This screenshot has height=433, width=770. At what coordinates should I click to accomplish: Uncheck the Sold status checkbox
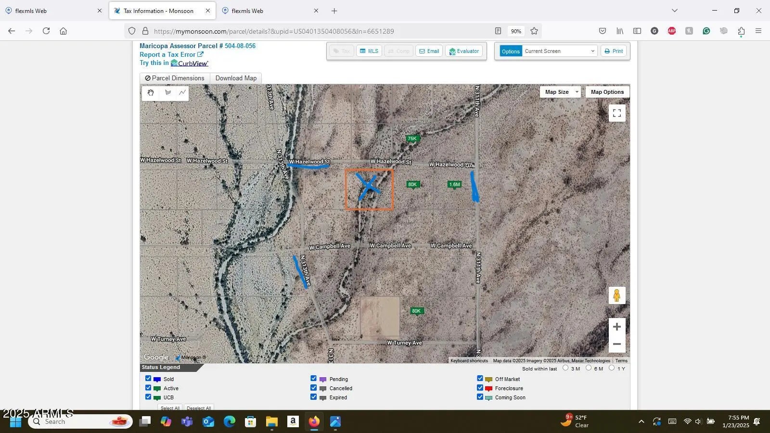click(x=148, y=379)
